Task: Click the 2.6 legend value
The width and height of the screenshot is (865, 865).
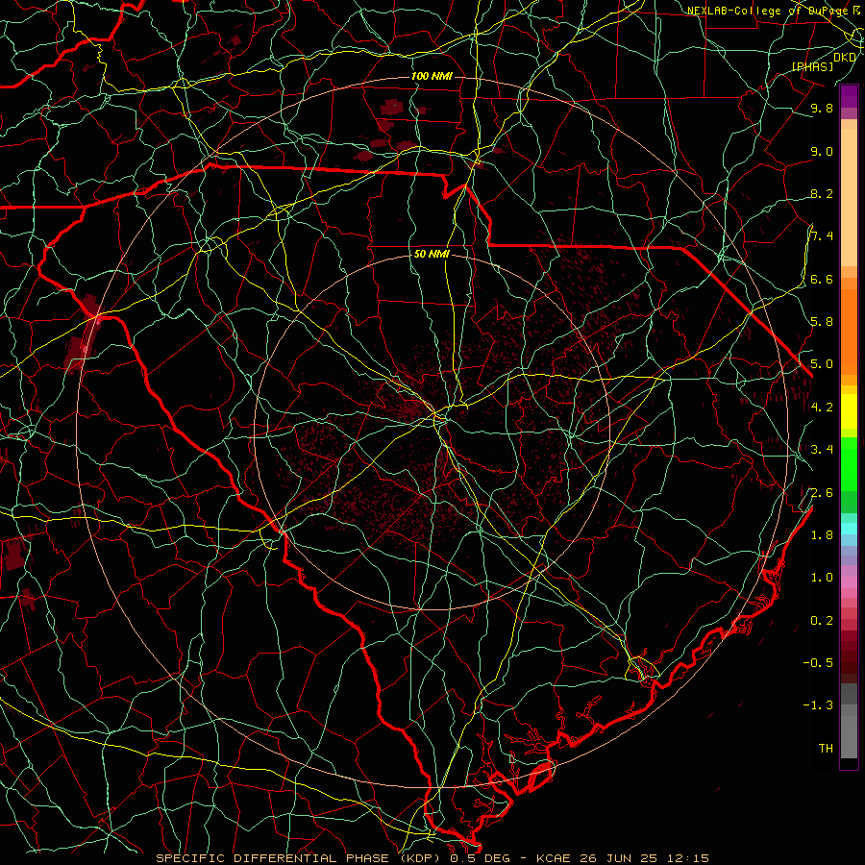Action: click(x=822, y=492)
